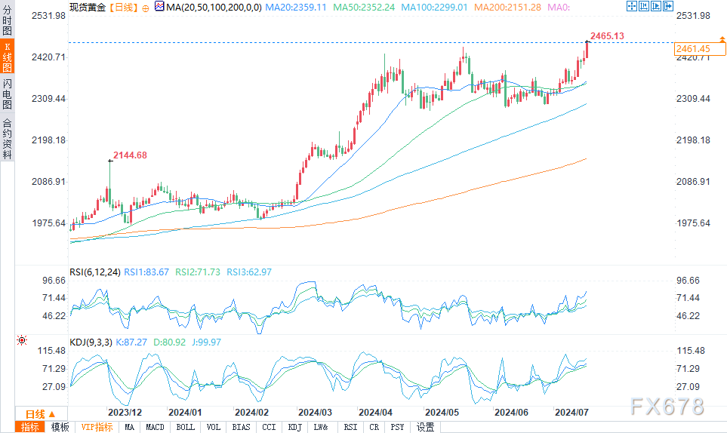Image resolution: width=727 pixels, height=433 pixels.
Task: Click the orange price alert arrow above 2461.45
Action: tap(722, 39)
